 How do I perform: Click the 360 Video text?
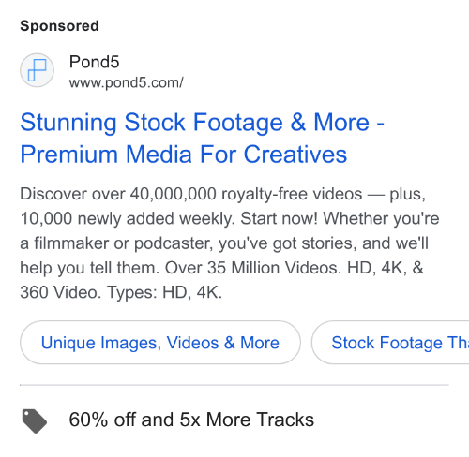pos(61,292)
